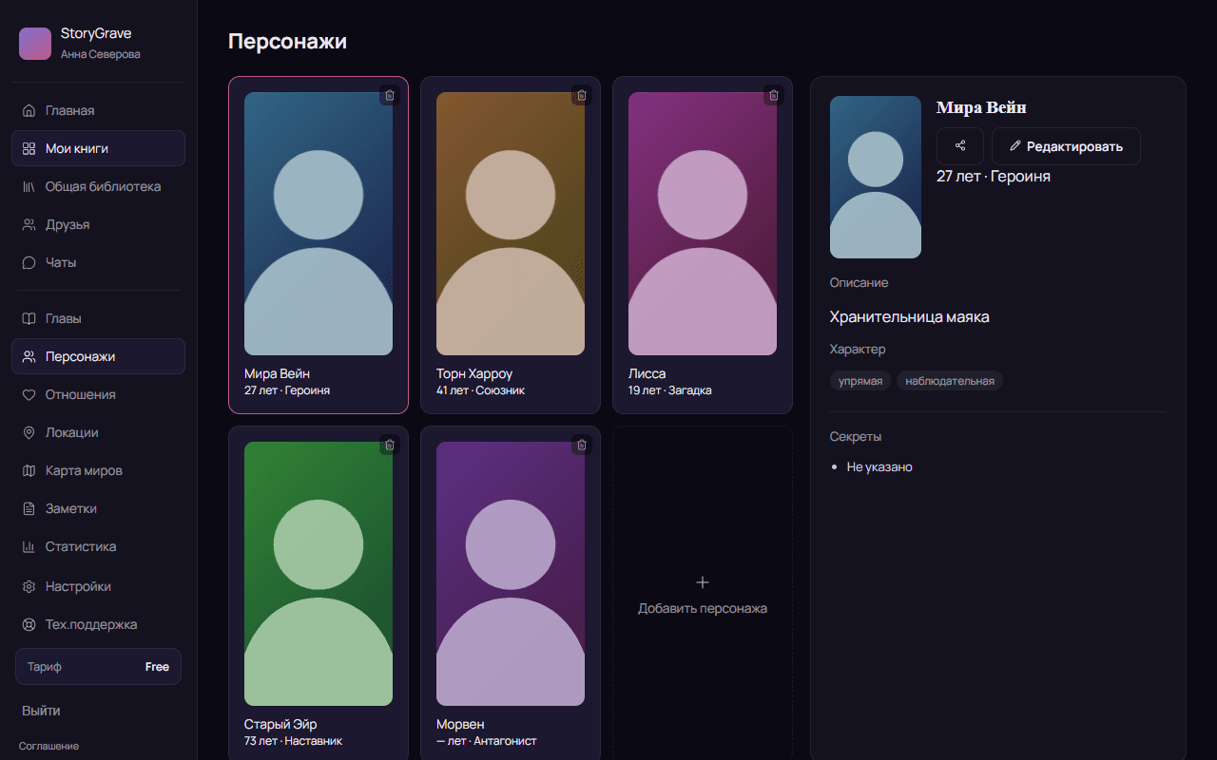Open Общая библиотека

pyautogui.click(x=98, y=186)
